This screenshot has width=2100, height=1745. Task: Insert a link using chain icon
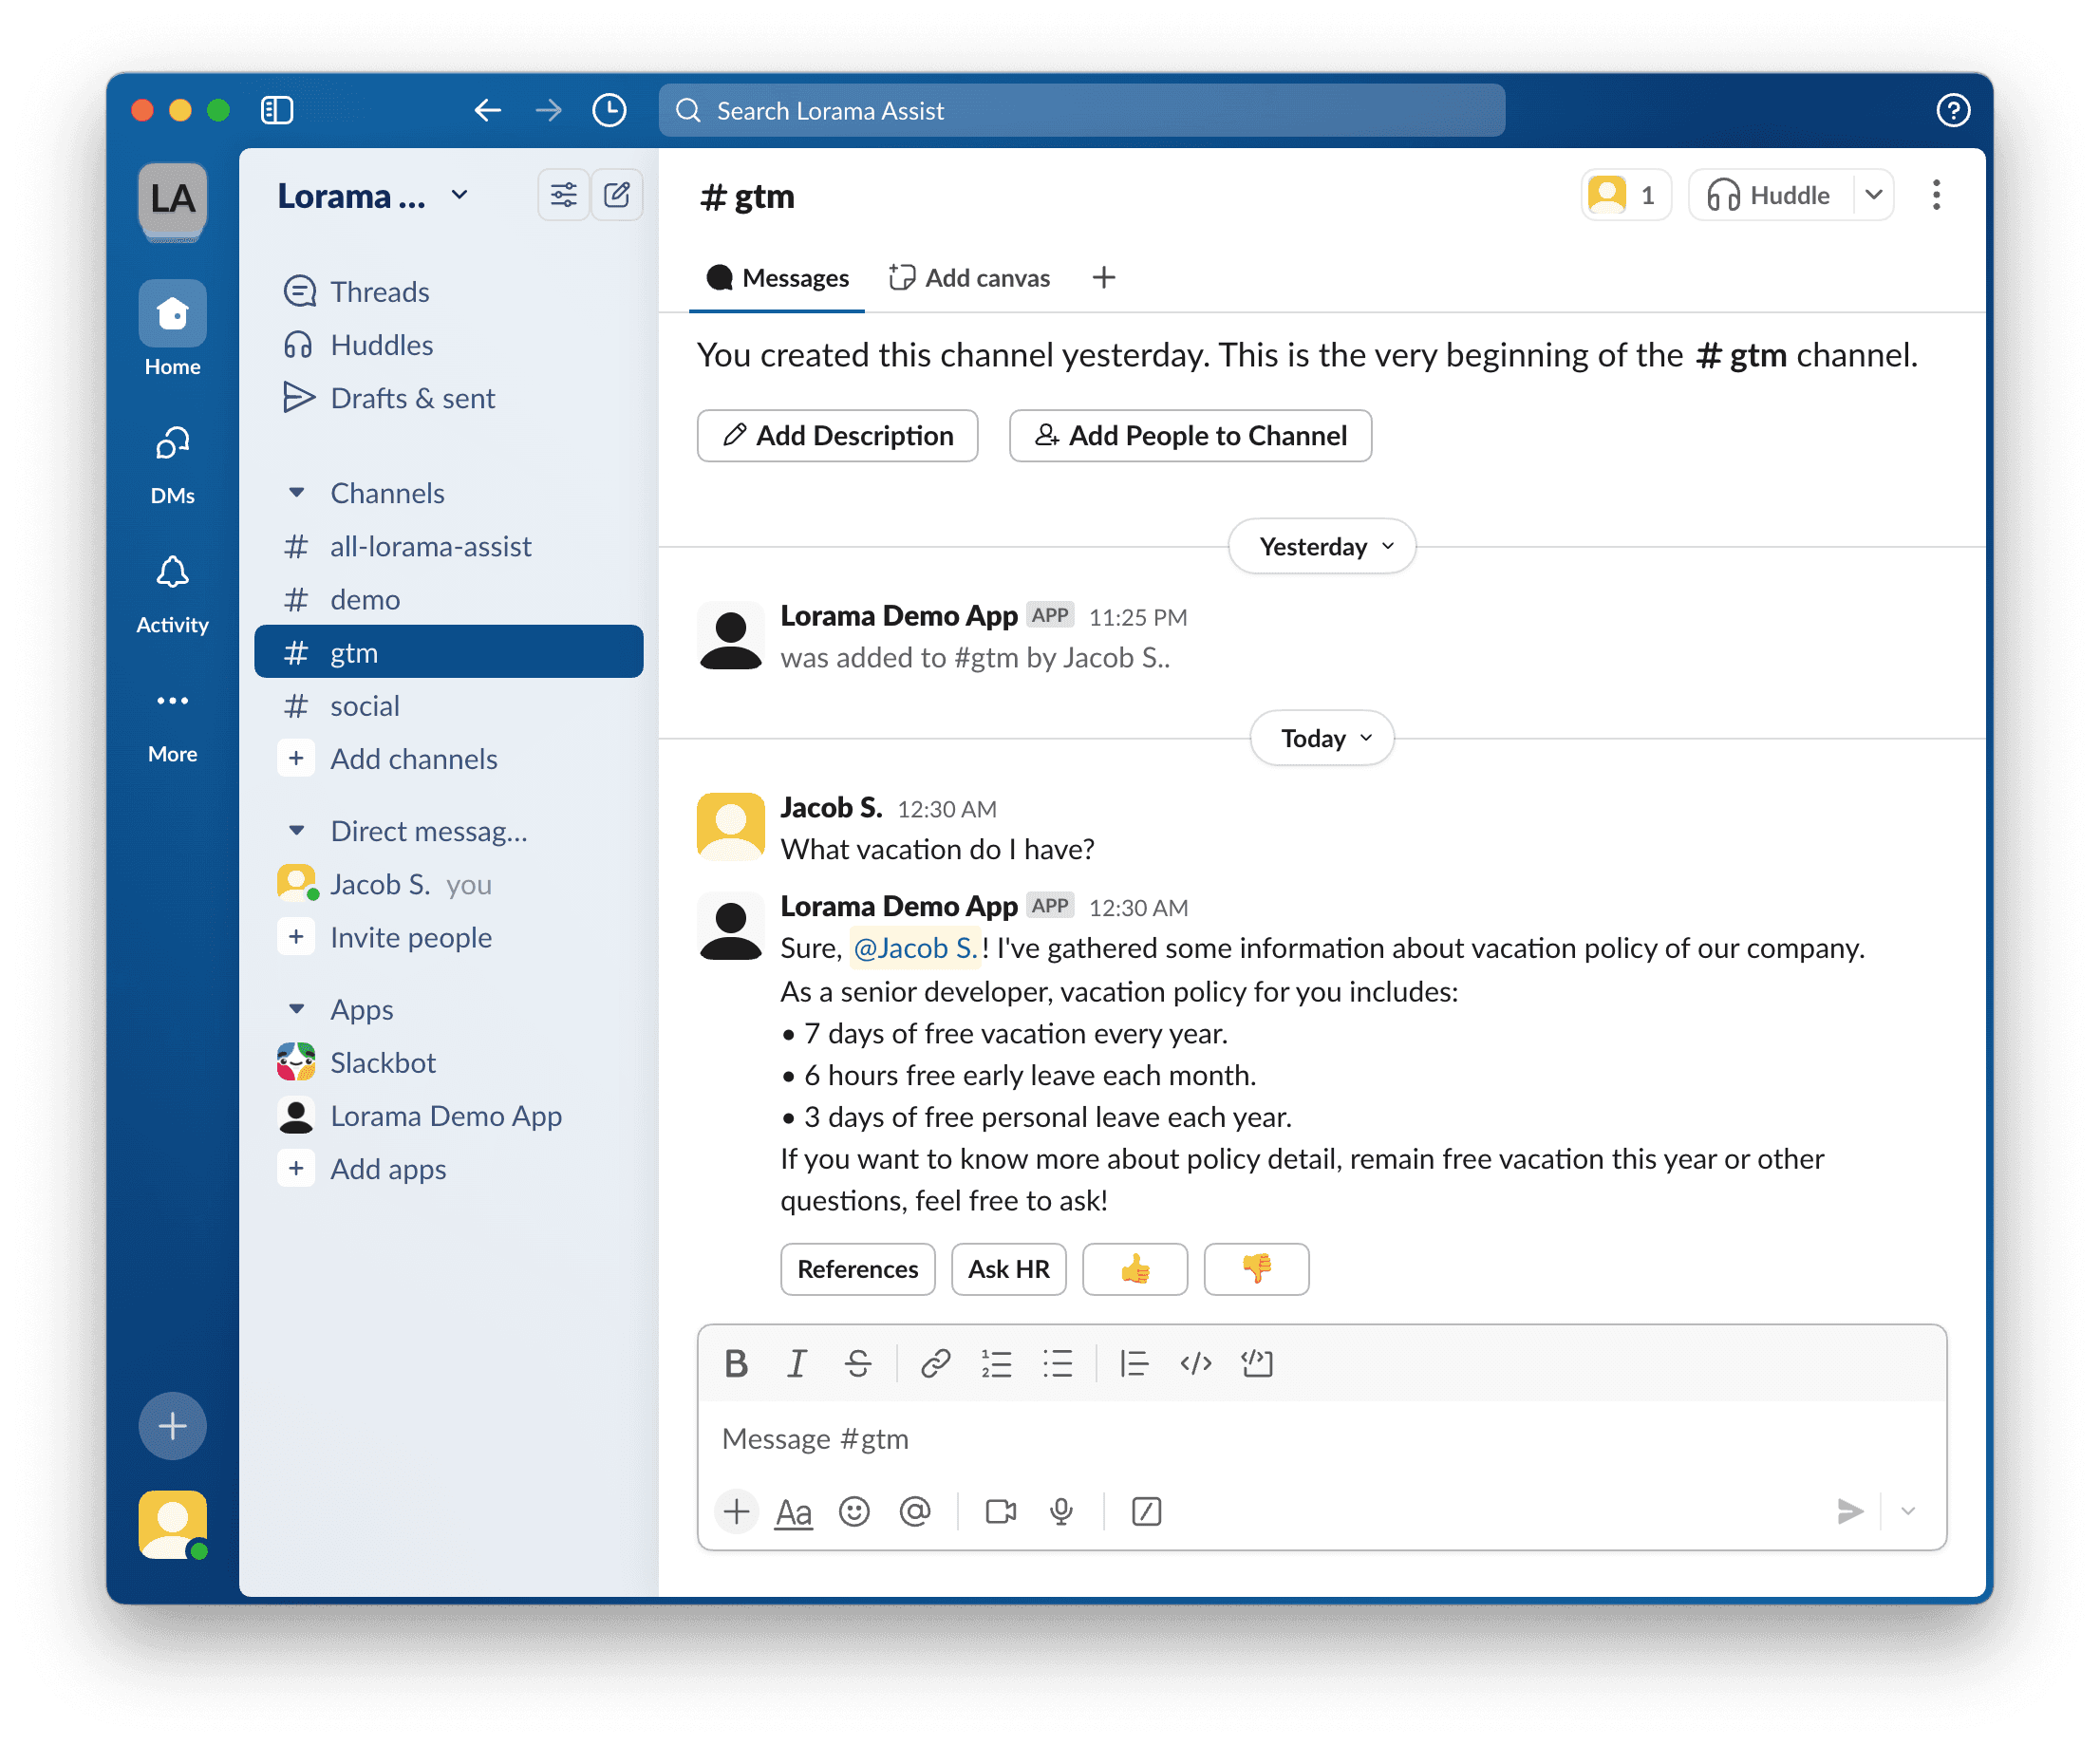pyautogui.click(x=935, y=1363)
